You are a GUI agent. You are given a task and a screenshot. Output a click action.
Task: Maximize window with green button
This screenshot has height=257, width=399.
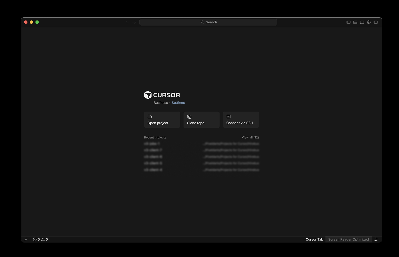(x=37, y=22)
